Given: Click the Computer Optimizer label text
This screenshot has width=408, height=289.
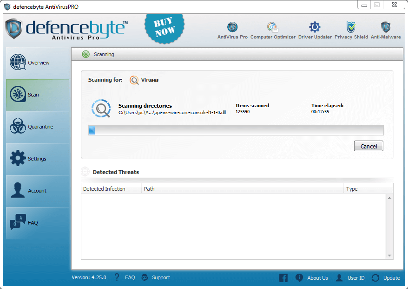Looking at the screenshot, I should [273, 37].
